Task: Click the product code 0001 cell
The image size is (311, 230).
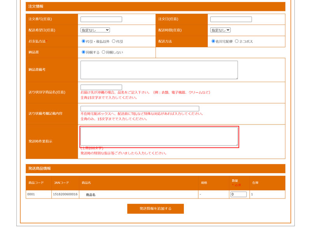Action: point(38,194)
